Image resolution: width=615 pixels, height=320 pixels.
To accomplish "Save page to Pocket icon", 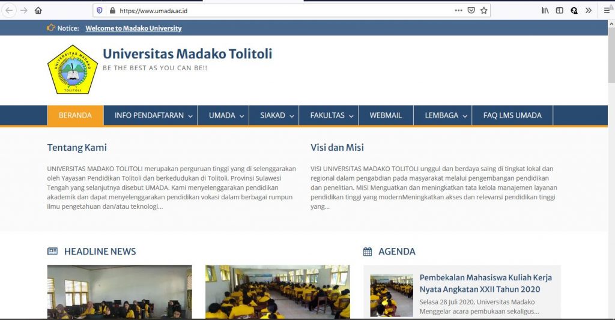I will pyautogui.click(x=471, y=11).
